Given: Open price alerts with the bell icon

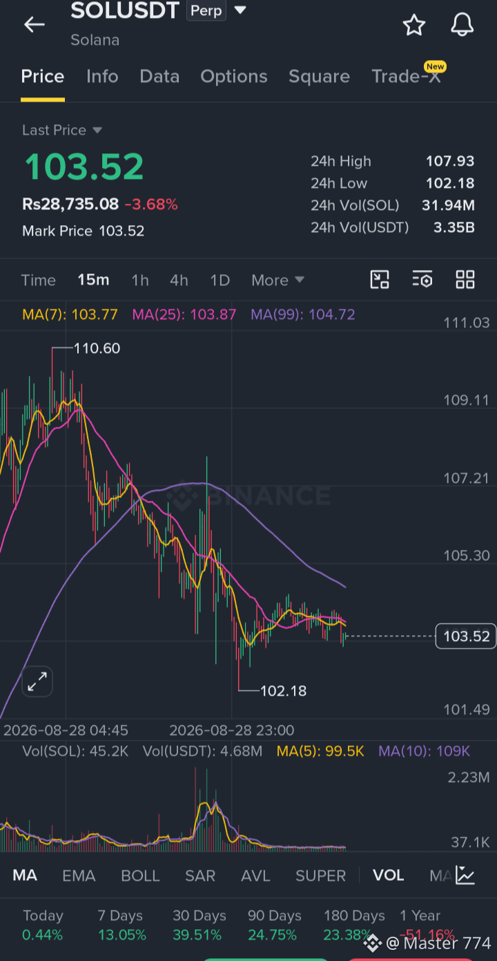Looking at the screenshot, I should tap(462, 25).
